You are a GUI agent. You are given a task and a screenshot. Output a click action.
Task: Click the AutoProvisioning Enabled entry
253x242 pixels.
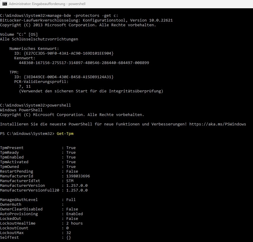pos(41,214)
